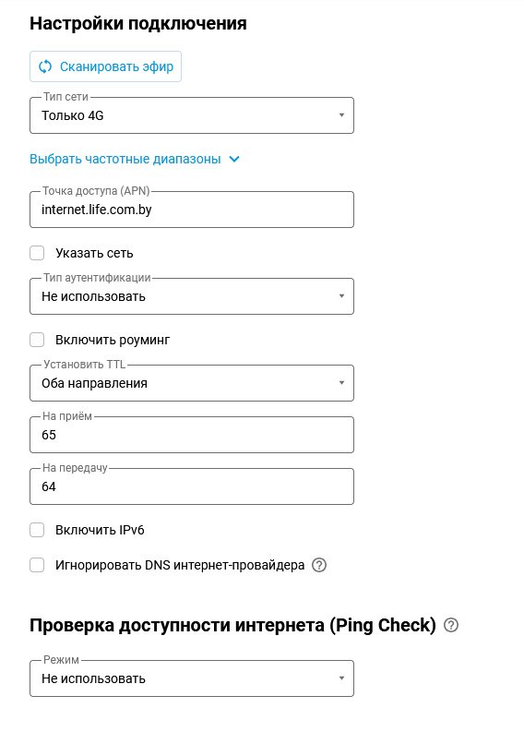524x732 pixels.
Task: Click the Установить TTL dropdown arrow
Action: (341, 383)
